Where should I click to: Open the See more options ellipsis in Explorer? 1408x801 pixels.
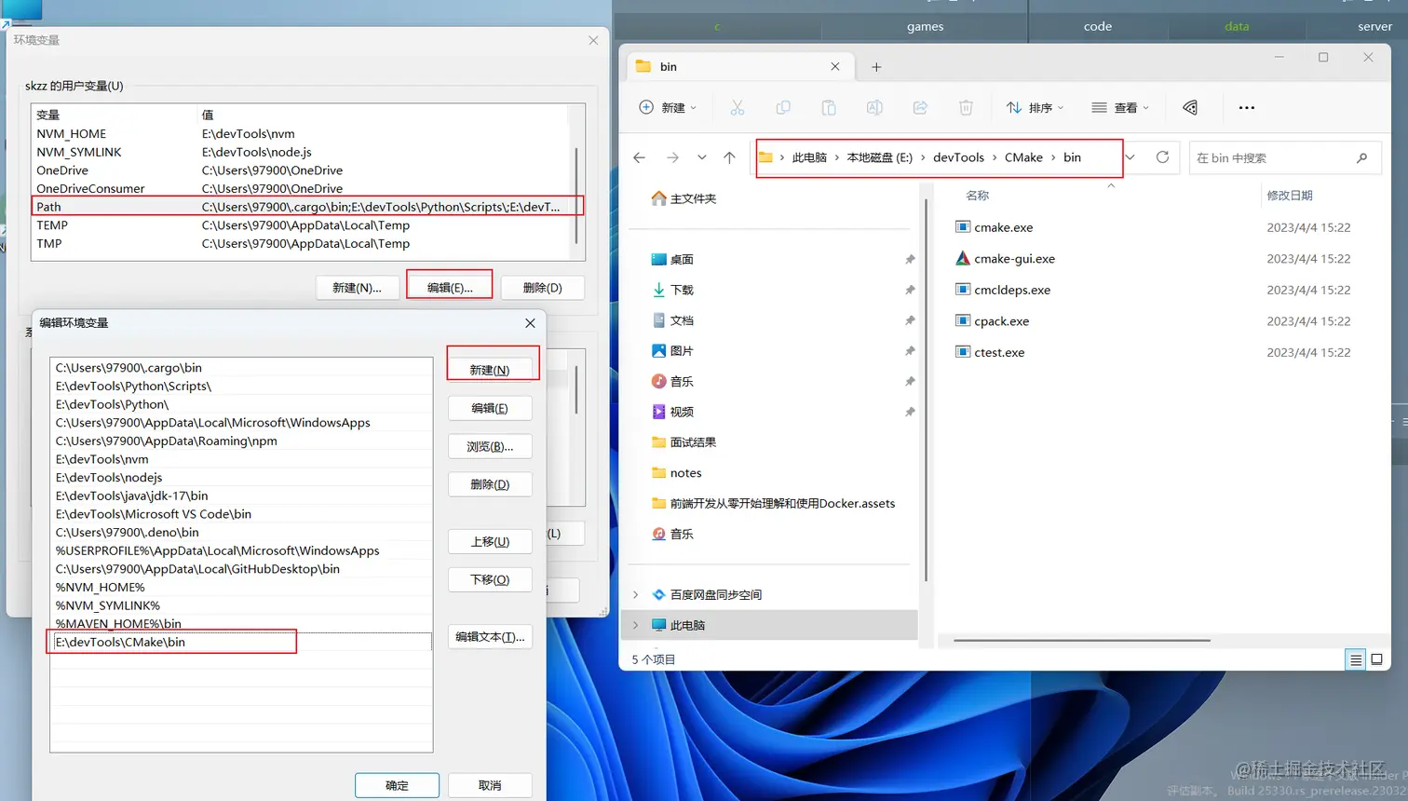(1247, 108)
